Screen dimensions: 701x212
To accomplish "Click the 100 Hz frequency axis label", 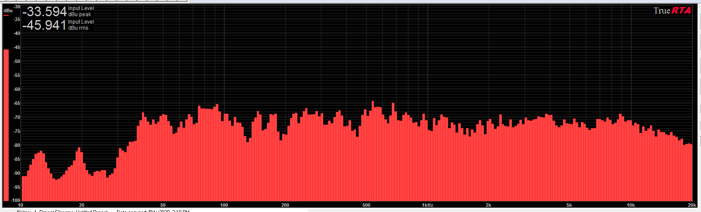I will (x=224, y=205).
